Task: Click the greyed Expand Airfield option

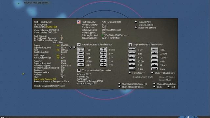Action: click(x=146, y=25)
